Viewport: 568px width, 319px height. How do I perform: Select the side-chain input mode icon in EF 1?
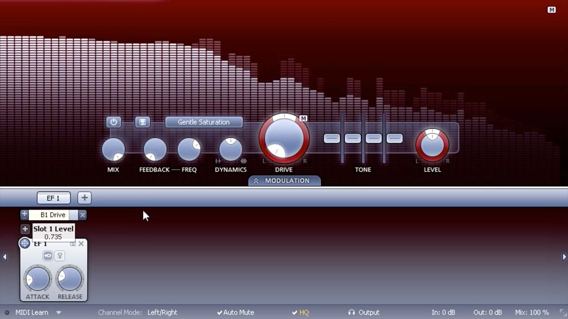pos(48,256)
